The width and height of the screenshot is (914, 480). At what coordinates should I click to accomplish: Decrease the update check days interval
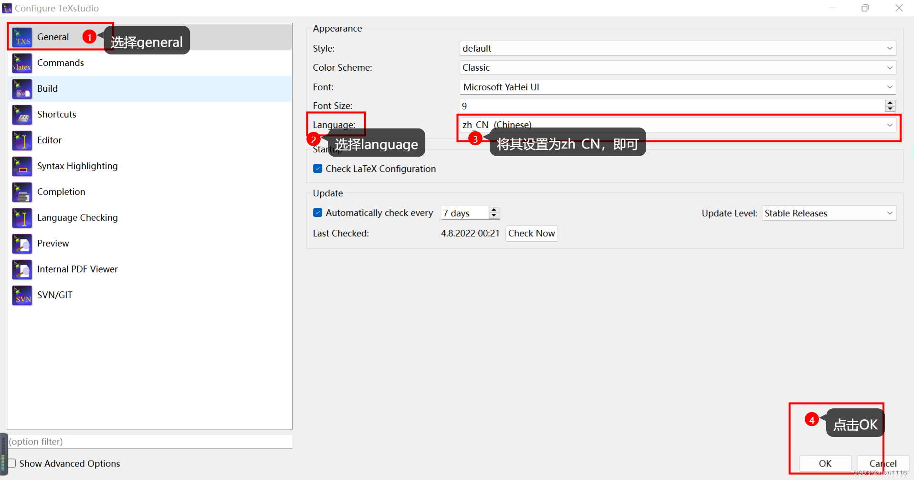tap(494, 216)
